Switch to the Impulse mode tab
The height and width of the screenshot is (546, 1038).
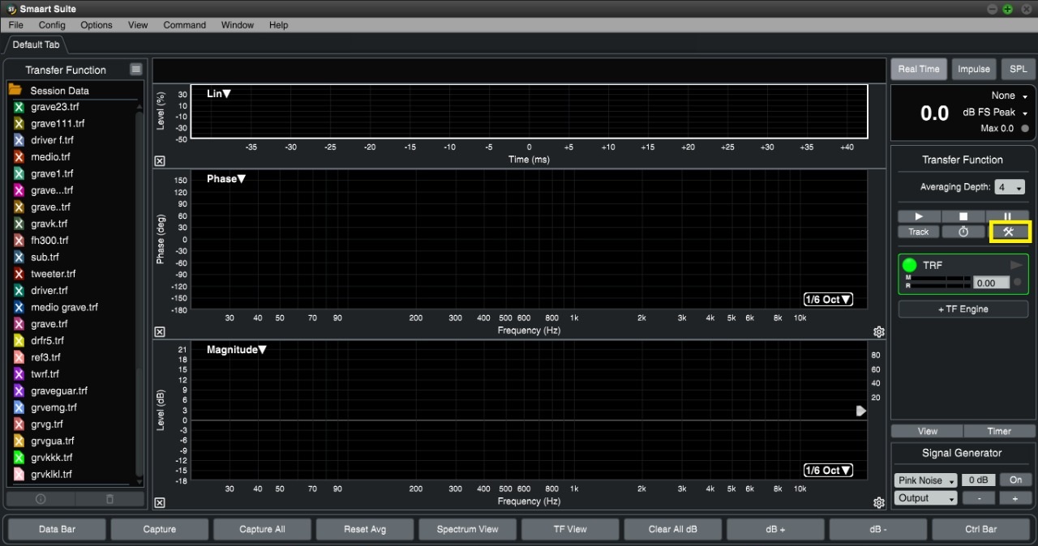click(x=973, y=69)
